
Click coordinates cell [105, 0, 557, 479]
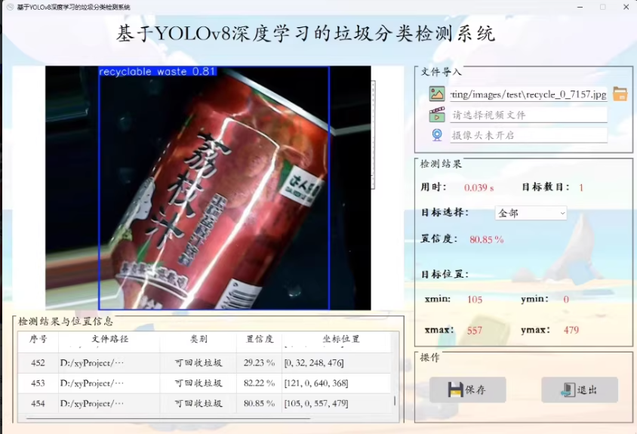pos(337,404)
